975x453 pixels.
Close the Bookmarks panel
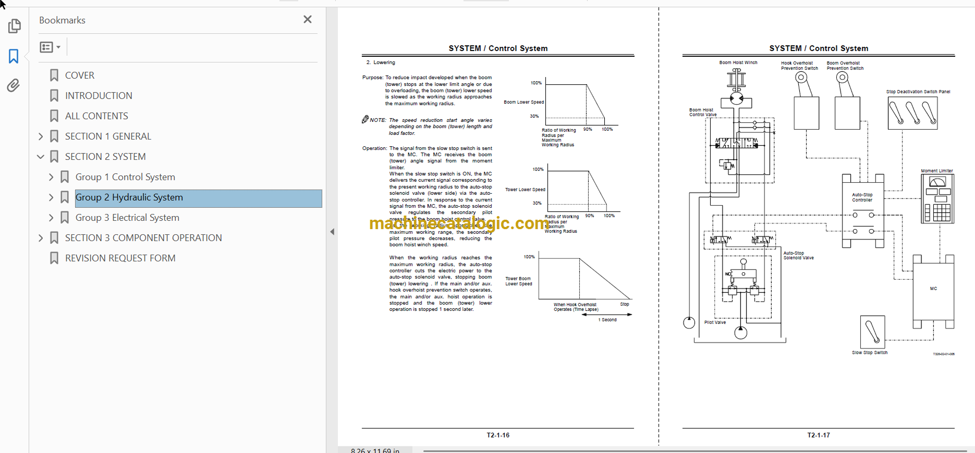tap(308, 19)
